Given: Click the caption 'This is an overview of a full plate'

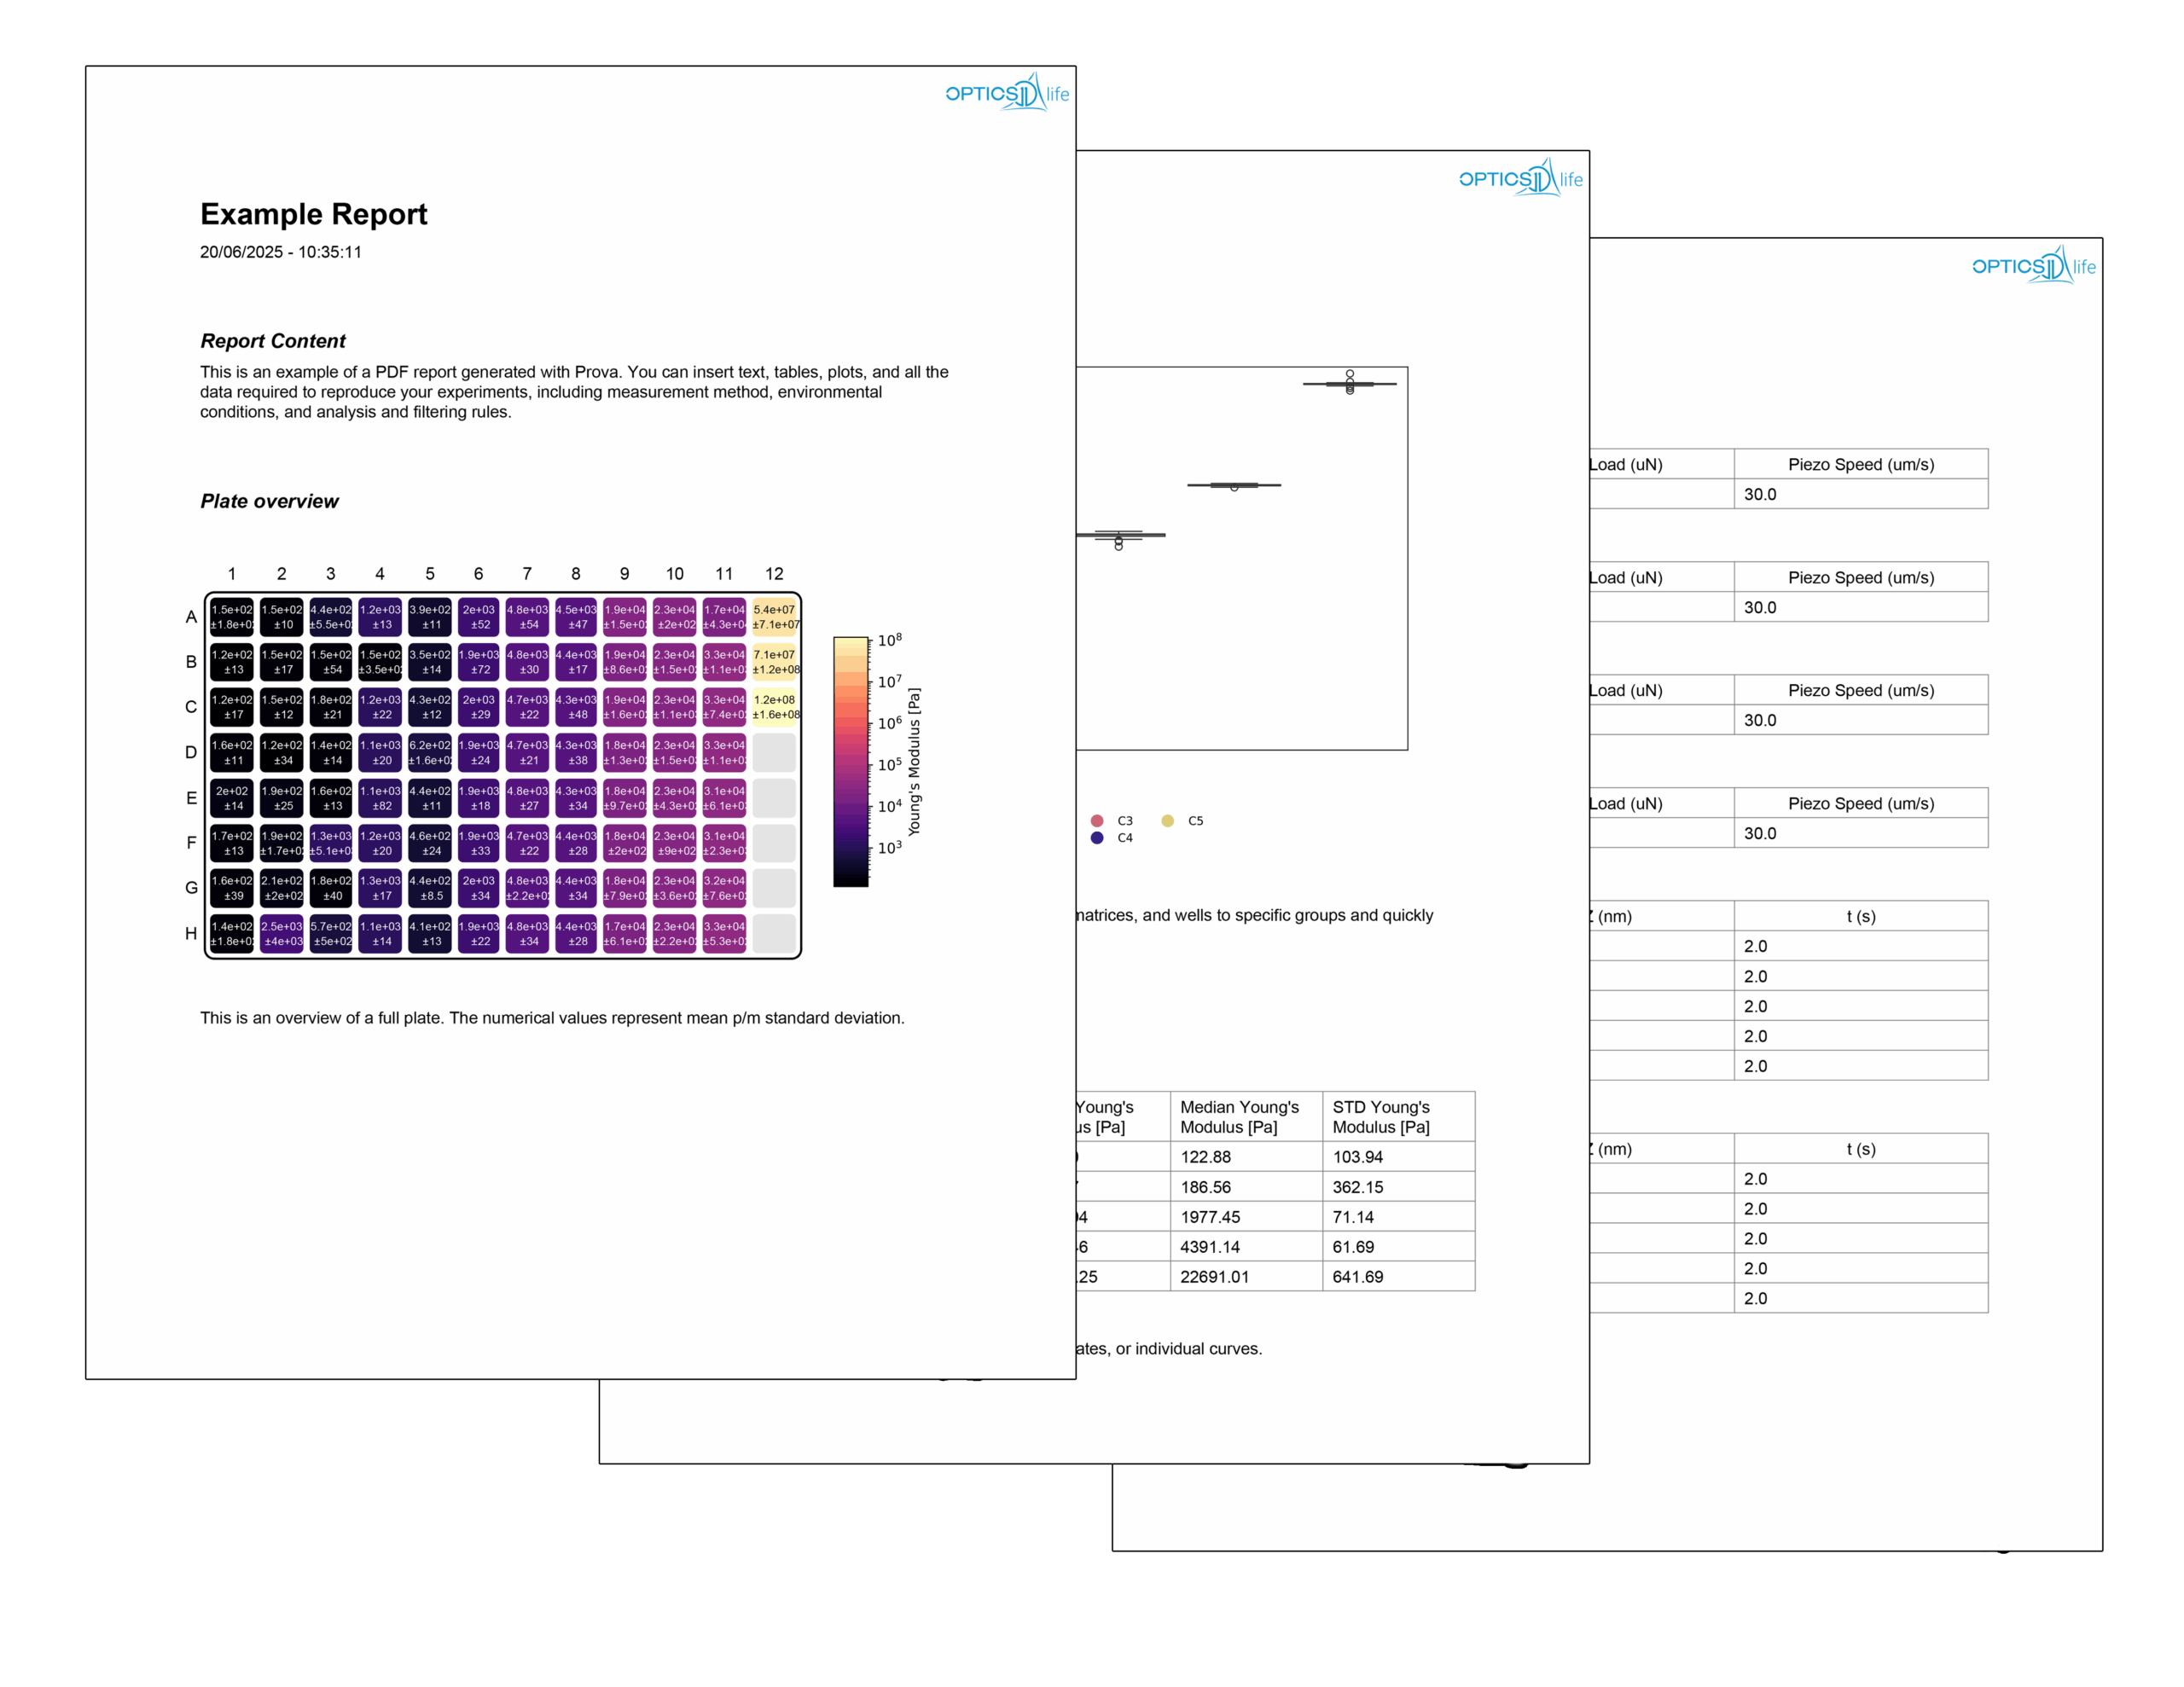Looking at the screenshot, I should point(552,1018).
